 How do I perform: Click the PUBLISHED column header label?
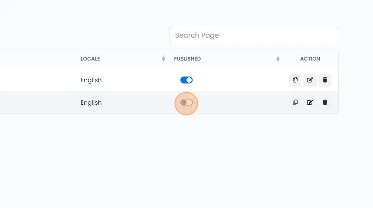187,59
